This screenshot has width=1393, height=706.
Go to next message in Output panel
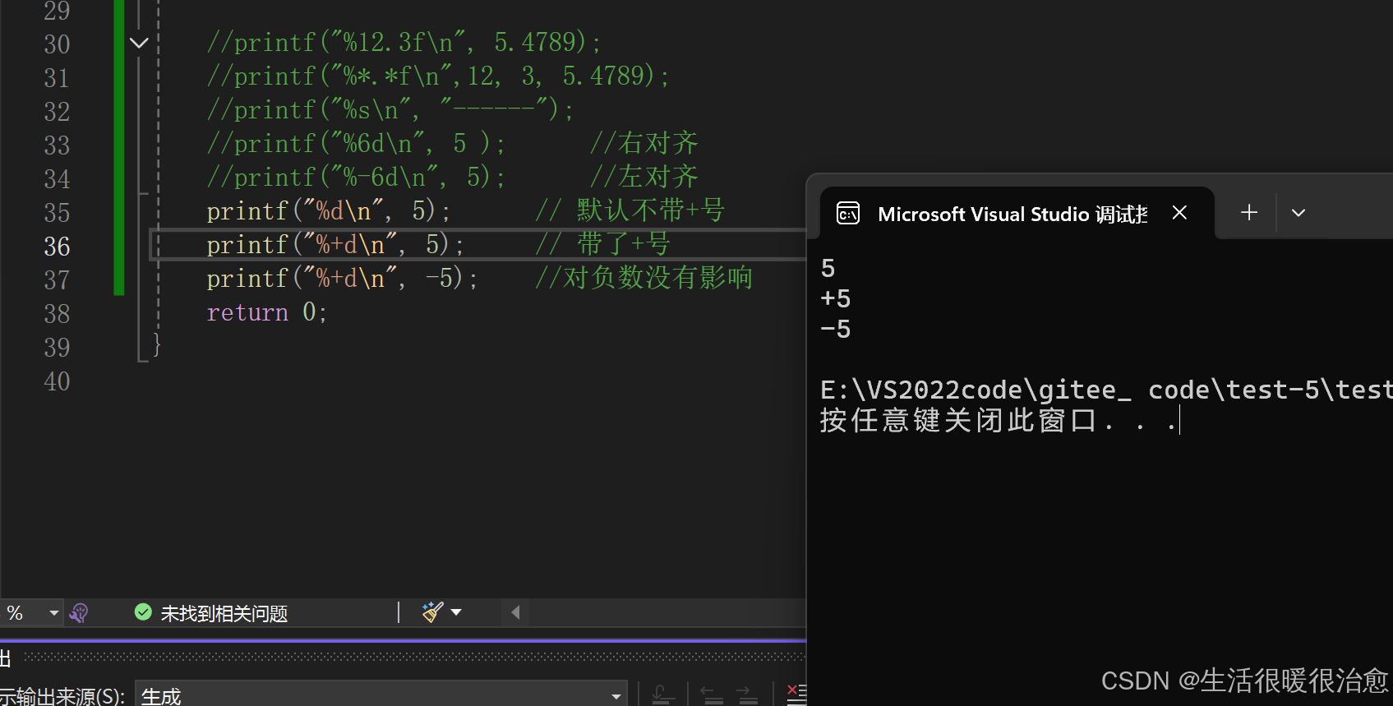[x=747, y=695]
